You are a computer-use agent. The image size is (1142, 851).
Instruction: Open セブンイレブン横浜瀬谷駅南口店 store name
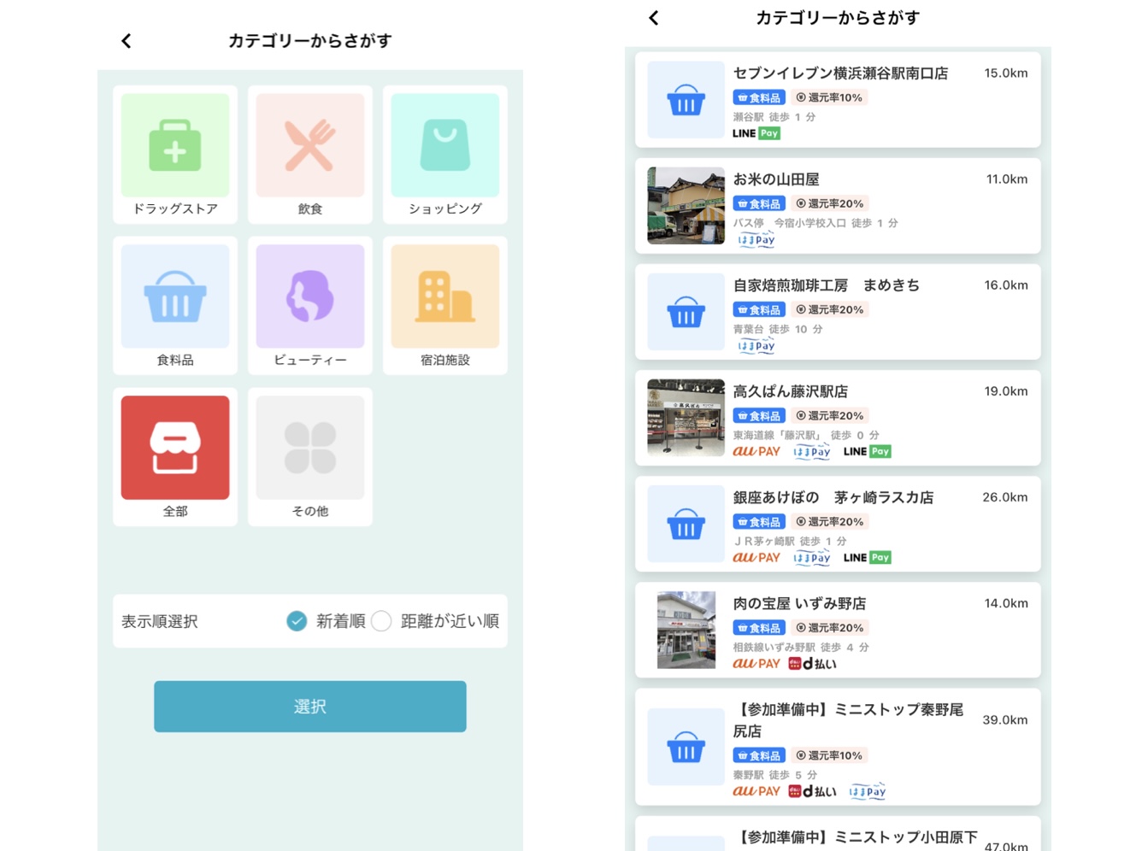[840, 73]
